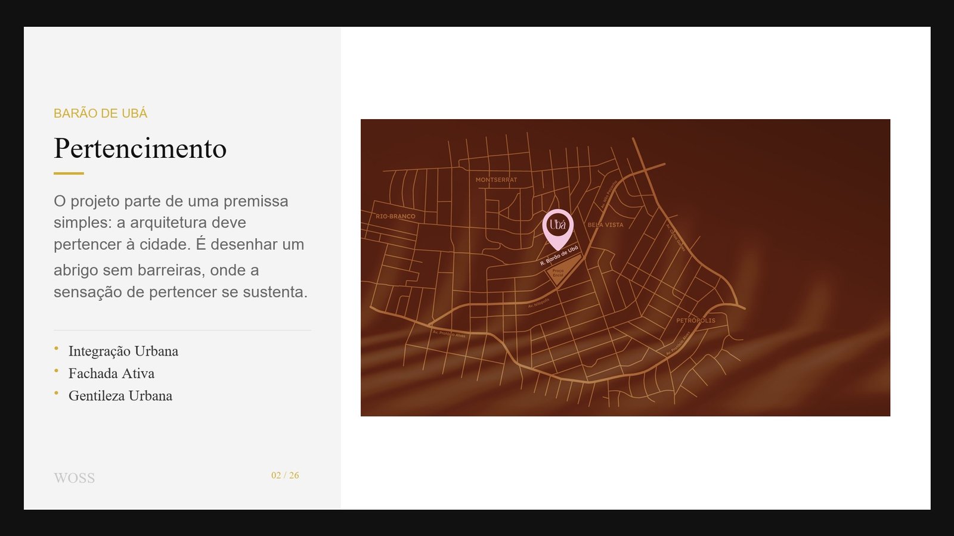Select gold accent line under Pertencimento
The height and width of the screenshot is (536, 954).
[69, 173]
